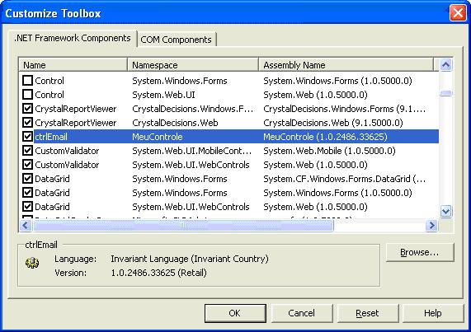Click the list's down scroll arrow

(445, 211)
